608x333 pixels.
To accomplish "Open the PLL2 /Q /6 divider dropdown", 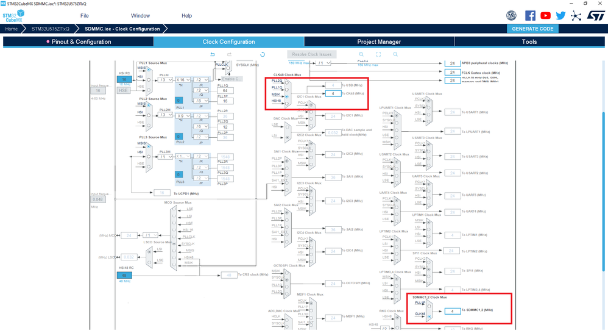I will point(201,126).
